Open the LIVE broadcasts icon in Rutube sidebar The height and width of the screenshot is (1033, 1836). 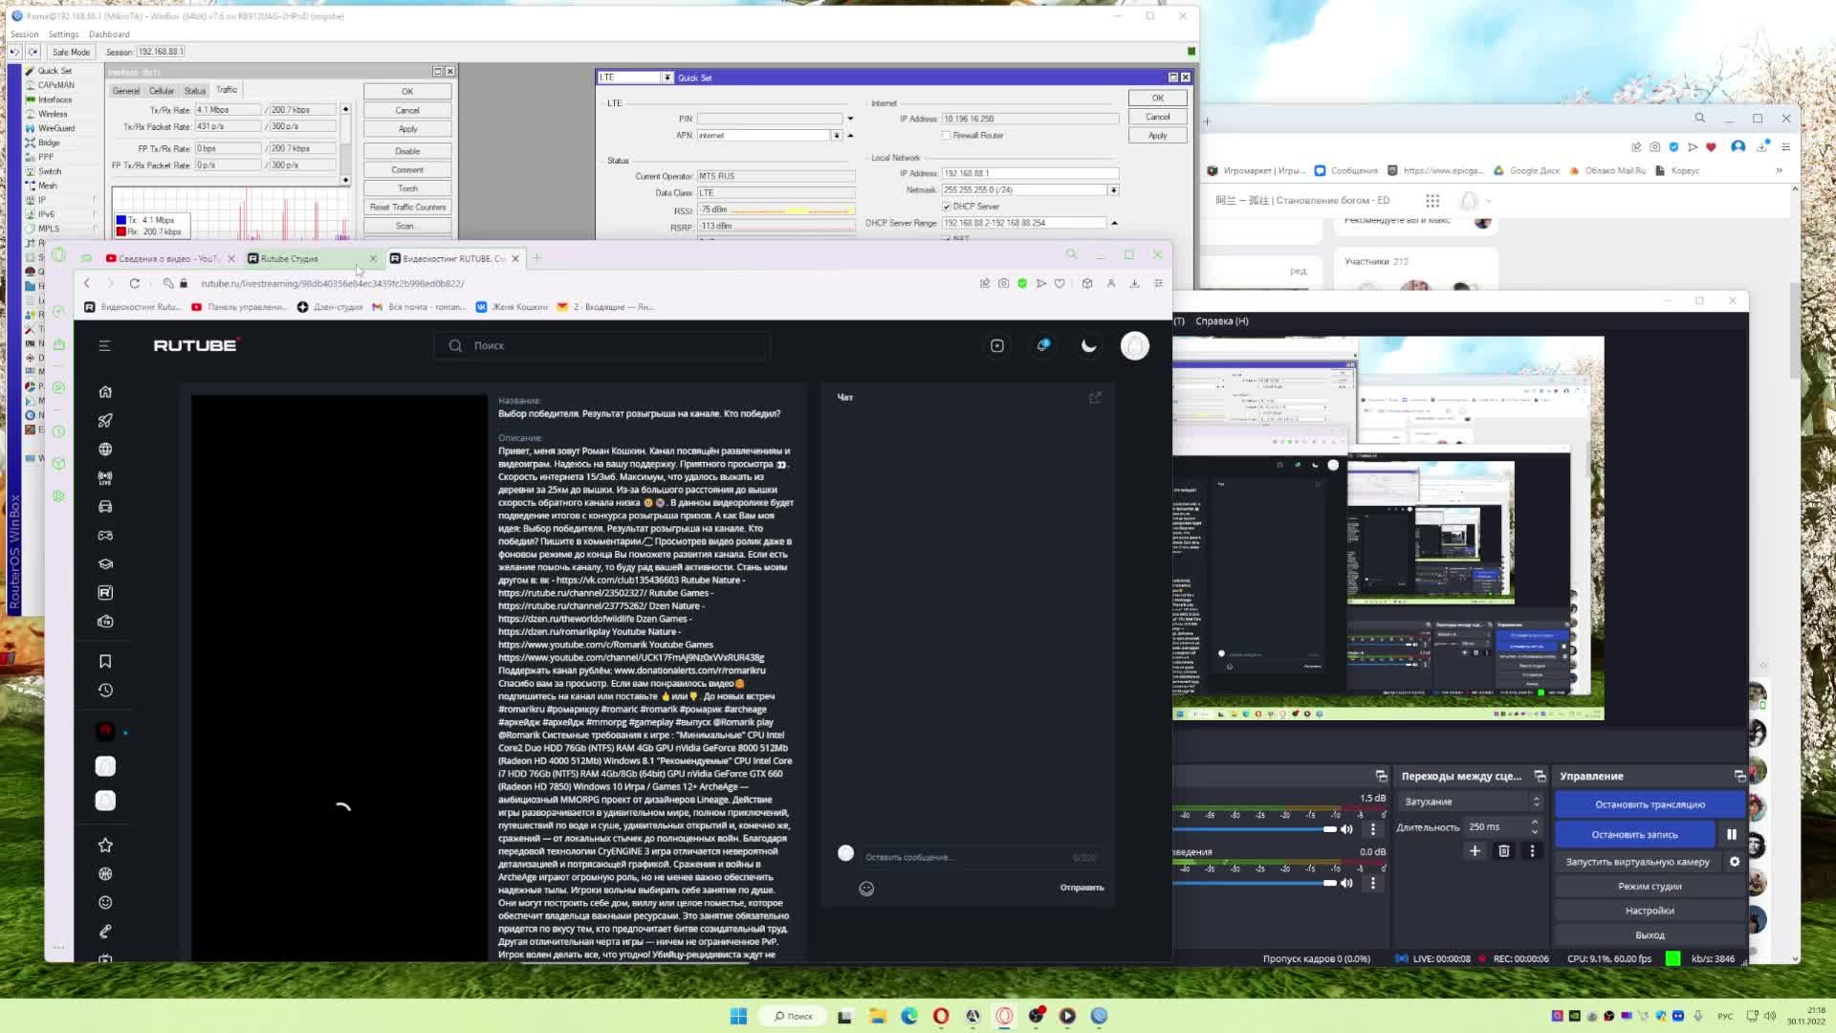tap(105, 477)
